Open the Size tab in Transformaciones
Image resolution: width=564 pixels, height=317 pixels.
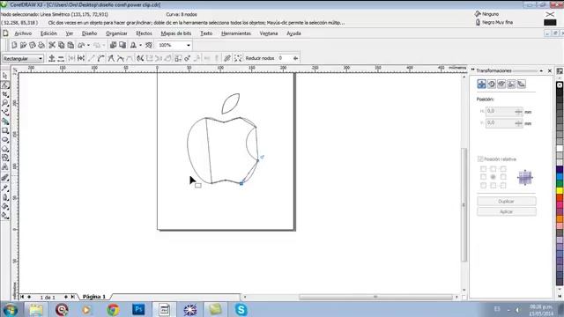click(511, 85)
